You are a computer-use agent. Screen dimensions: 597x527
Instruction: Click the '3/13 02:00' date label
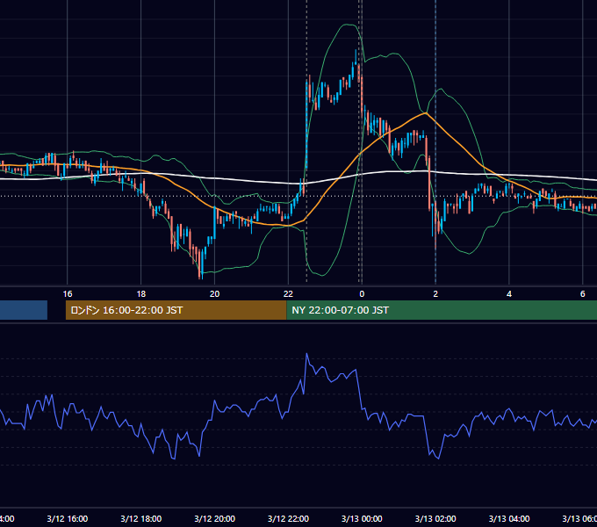coord(435,518)
